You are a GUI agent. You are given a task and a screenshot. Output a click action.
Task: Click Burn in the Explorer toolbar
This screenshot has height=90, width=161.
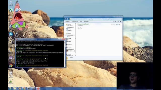click(81, 21)
